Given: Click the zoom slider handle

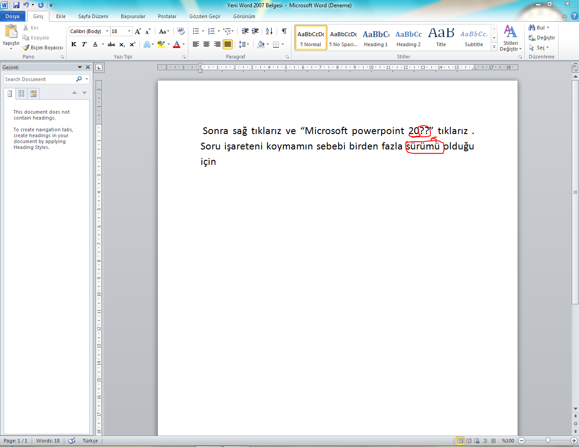Looking at the screenshot, I should [548, 440].
